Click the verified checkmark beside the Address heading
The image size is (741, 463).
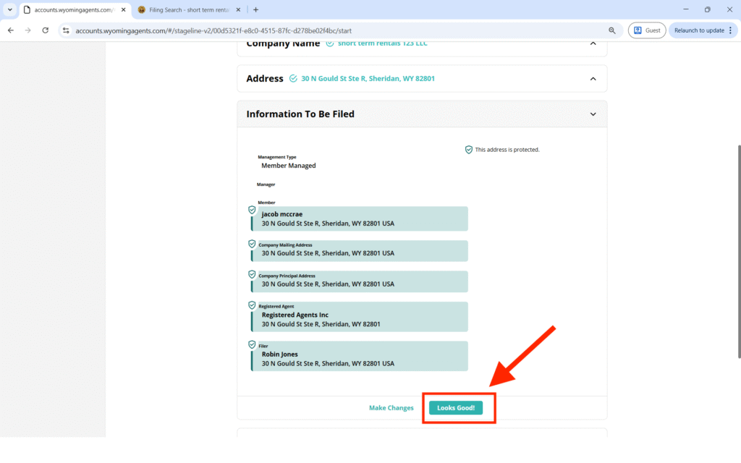[x=293, y=79]
